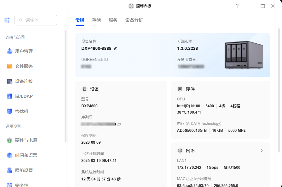Click last boot time 2025-03-19 09:47:11
The image size is (282, 187).
click(99, 161)
